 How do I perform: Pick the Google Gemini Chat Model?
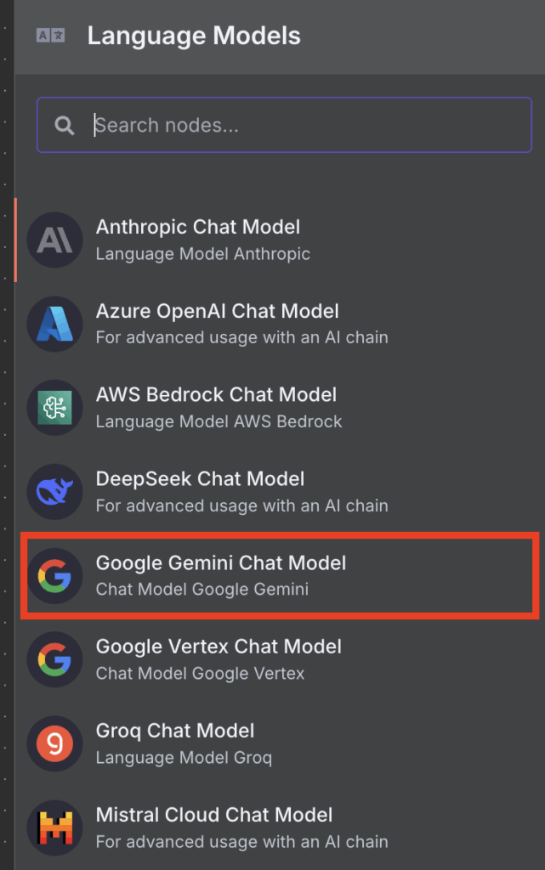coord(280,576)
